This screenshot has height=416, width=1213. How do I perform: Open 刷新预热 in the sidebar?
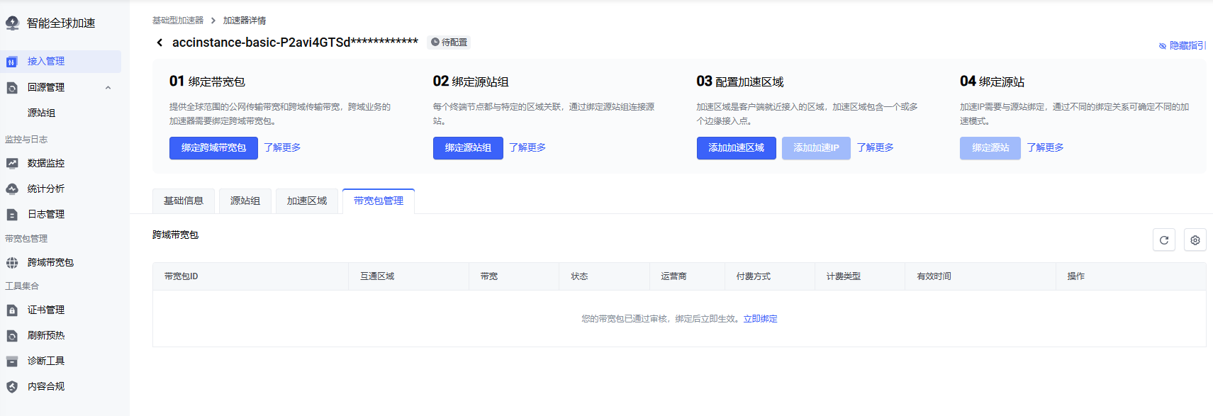coord(45,335)
